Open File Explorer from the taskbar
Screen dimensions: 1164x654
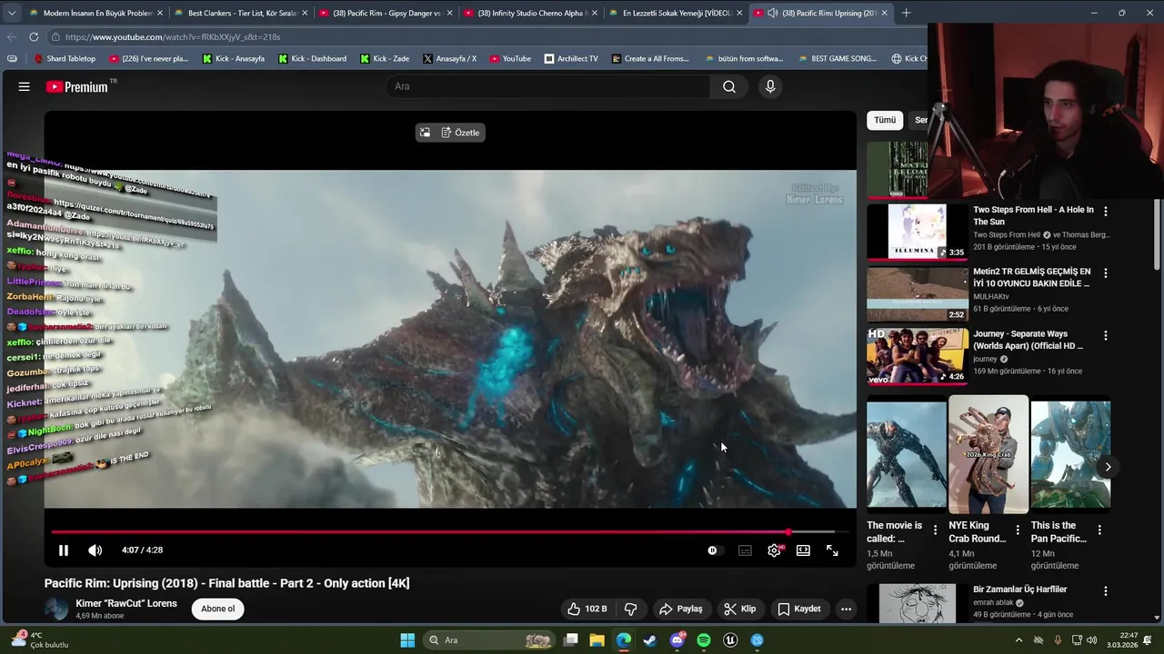(x=597, y=640)
